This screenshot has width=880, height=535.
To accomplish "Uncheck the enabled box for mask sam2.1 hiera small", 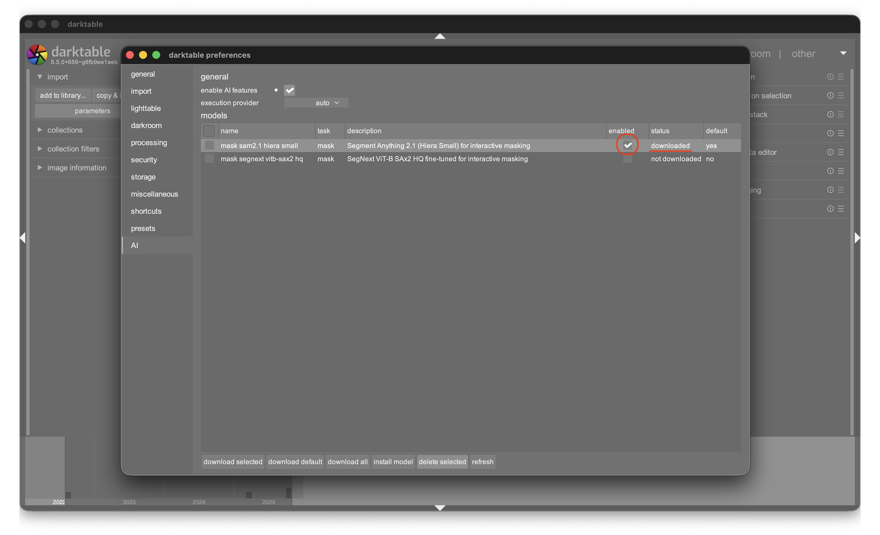I will tap(627, 145).
